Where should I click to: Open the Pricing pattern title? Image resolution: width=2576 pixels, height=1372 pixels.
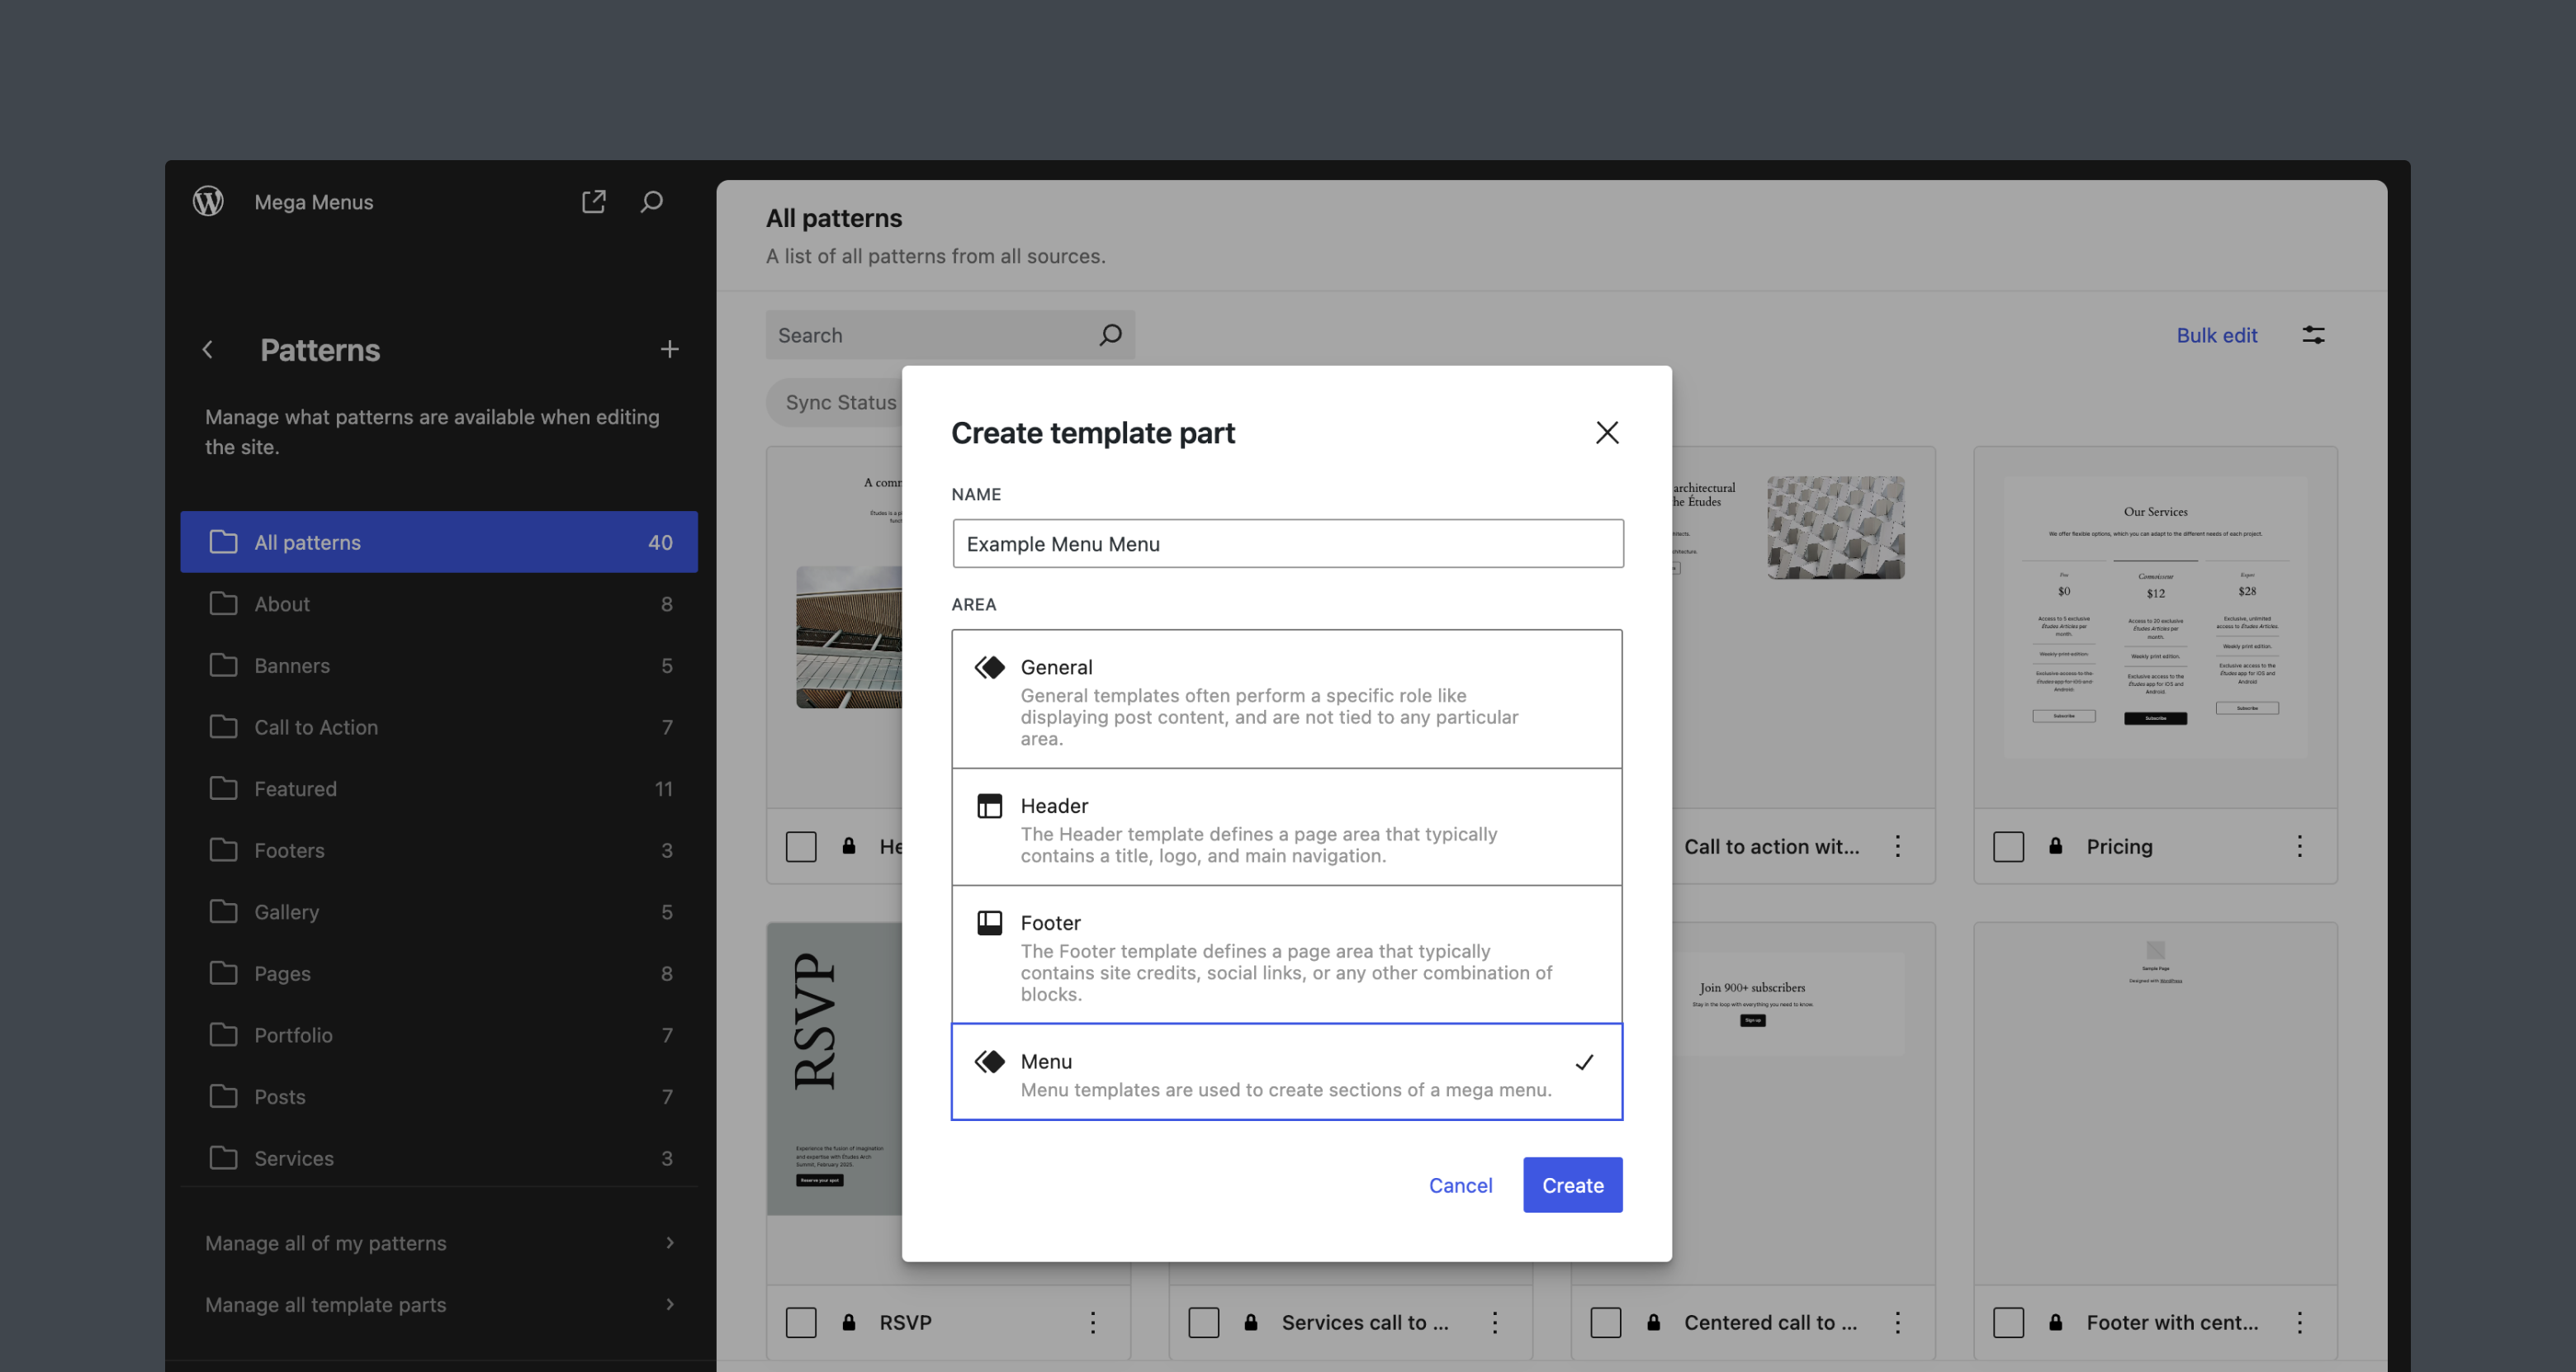pyautogui.click(x=2119, y=846)
